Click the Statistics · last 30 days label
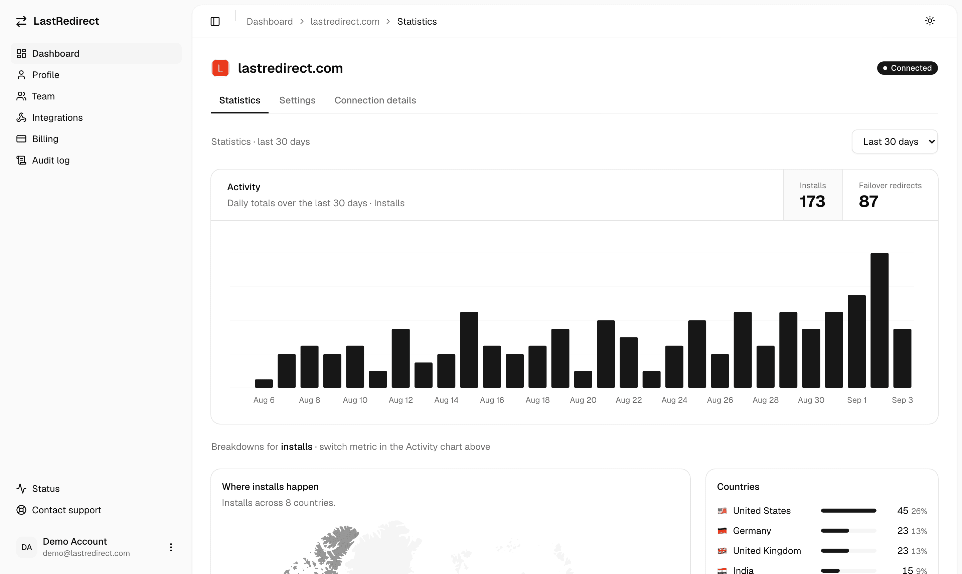Viewport: 962px width, 574px height. click(x=261, y=141)
